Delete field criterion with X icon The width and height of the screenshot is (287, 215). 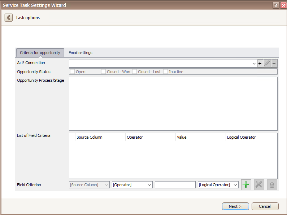pyautogui.click(x=259, y=185)
